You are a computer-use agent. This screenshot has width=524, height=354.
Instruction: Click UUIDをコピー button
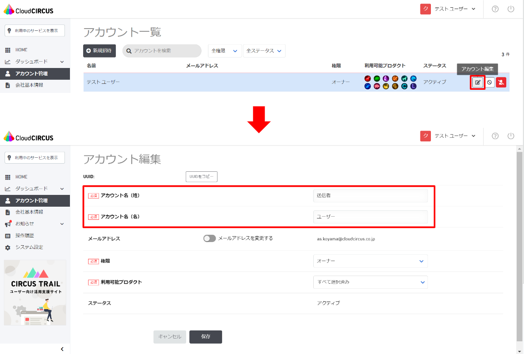pos(202,176)
